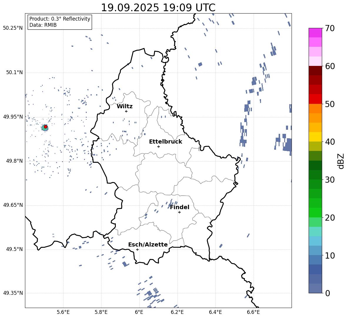The image size is (348, 318).
Task: Click the red radar site marker dot
Action: [46, 127]
